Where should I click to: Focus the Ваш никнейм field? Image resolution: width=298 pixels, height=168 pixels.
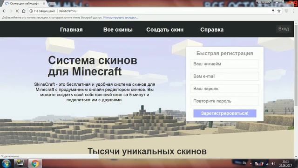click(x=224, y=64)
